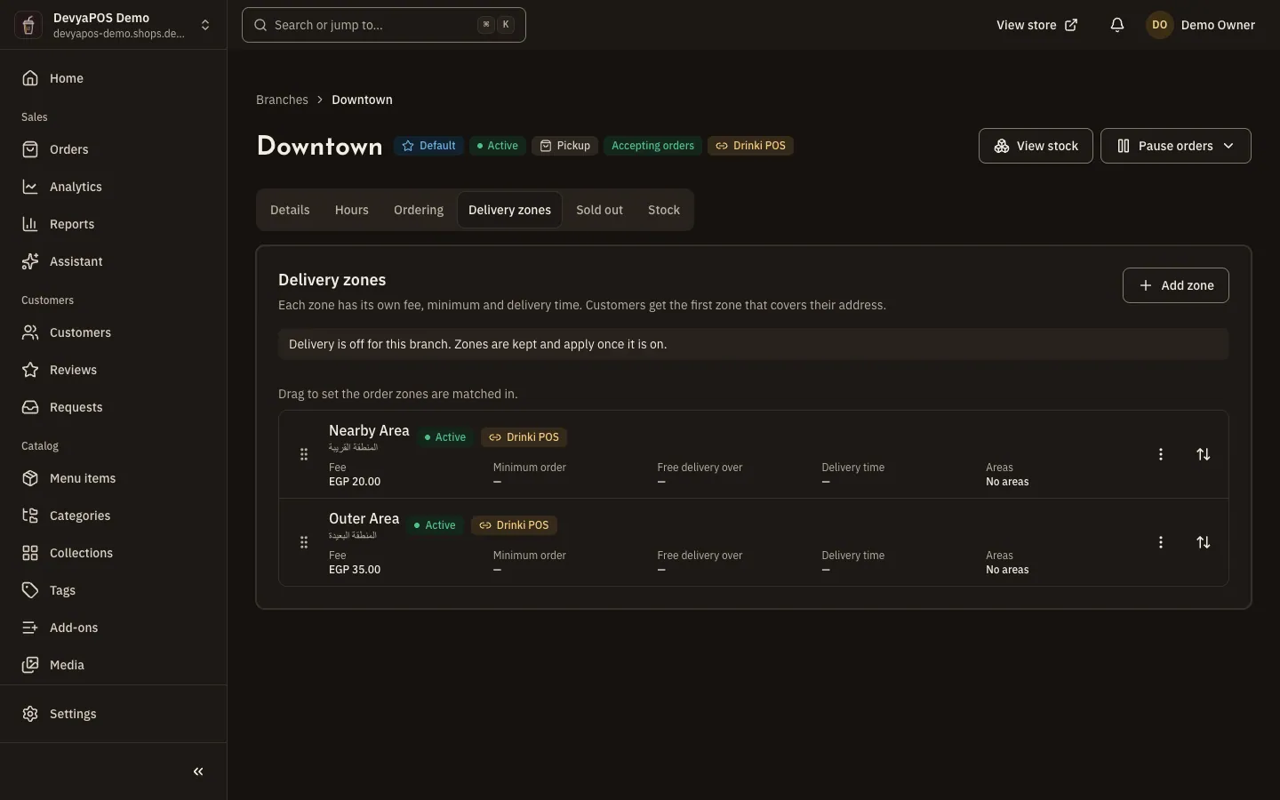Viewport: 1280px width, 800px height.
Task: Switch to the Hours tab
Action: (352, 210)
